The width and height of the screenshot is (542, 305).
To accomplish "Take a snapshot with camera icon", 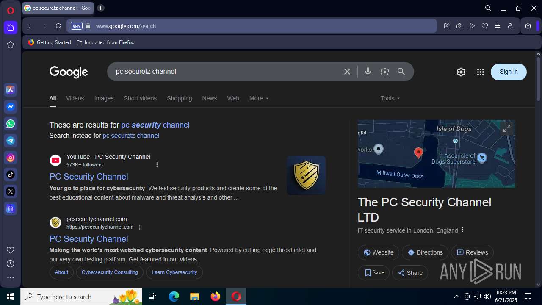I will pyautogui.click(x=459, y=26).
